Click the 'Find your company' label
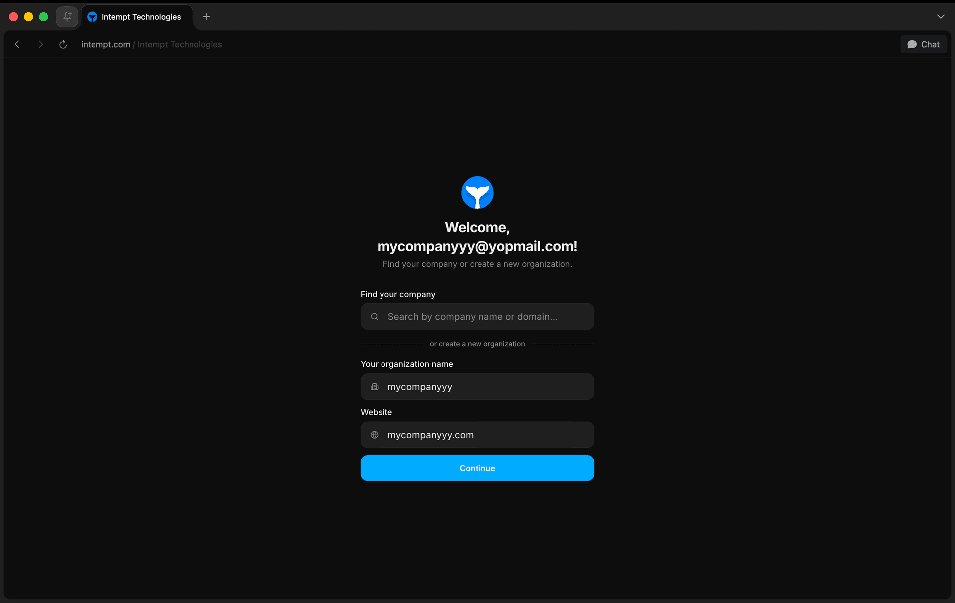This screenshot has height=603, width=955. tap(398, 294)
